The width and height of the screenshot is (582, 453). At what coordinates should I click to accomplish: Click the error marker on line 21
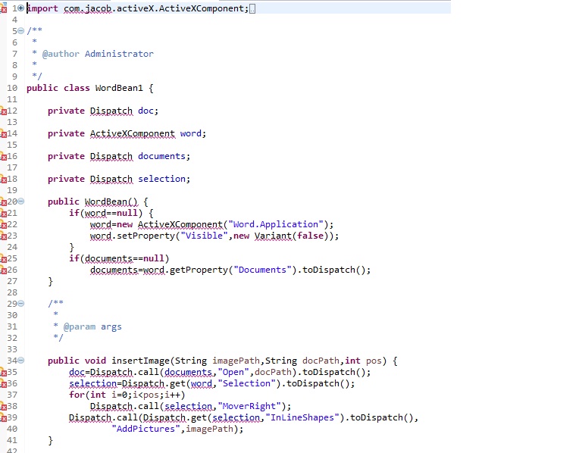click(x=4, y=214)
